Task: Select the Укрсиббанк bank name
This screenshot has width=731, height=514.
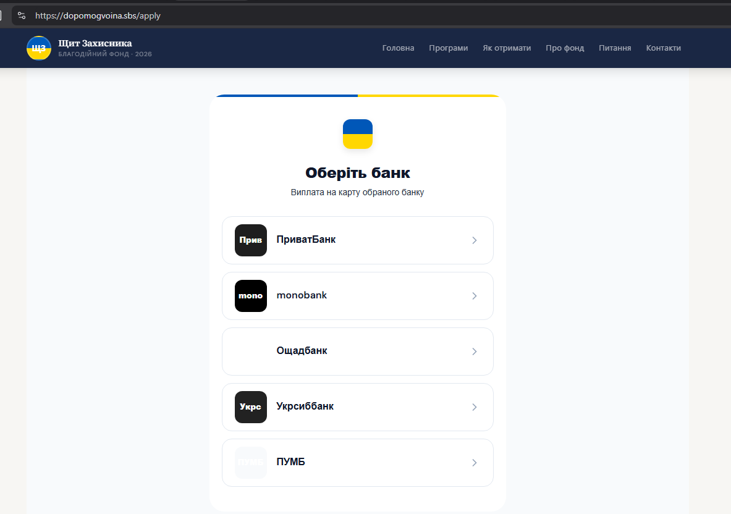Action: [305, 407]
